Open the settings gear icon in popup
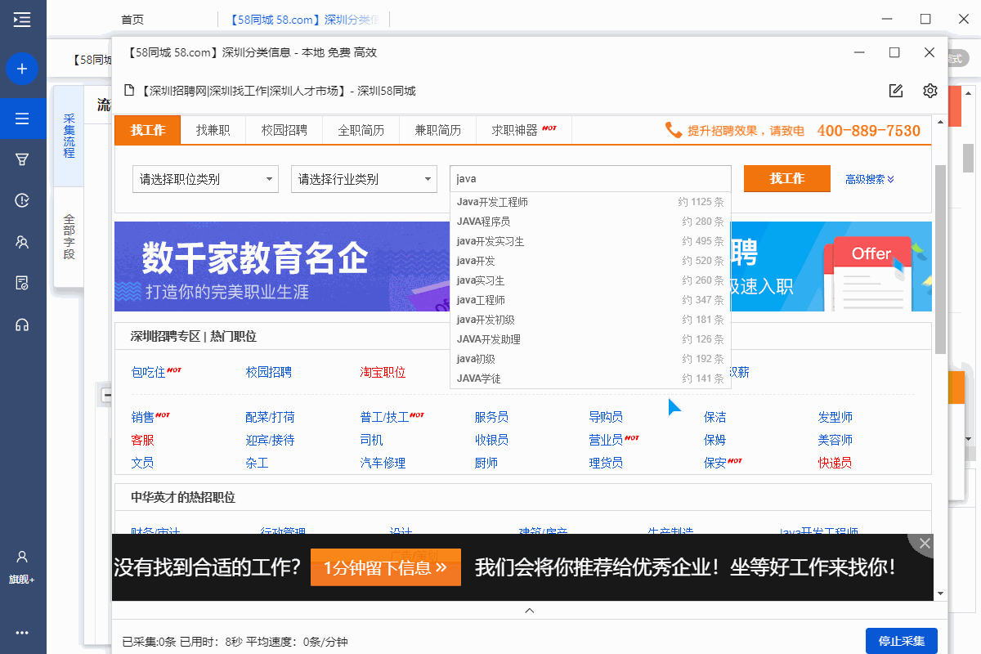The image size is (981, 654). pos(929,91)
